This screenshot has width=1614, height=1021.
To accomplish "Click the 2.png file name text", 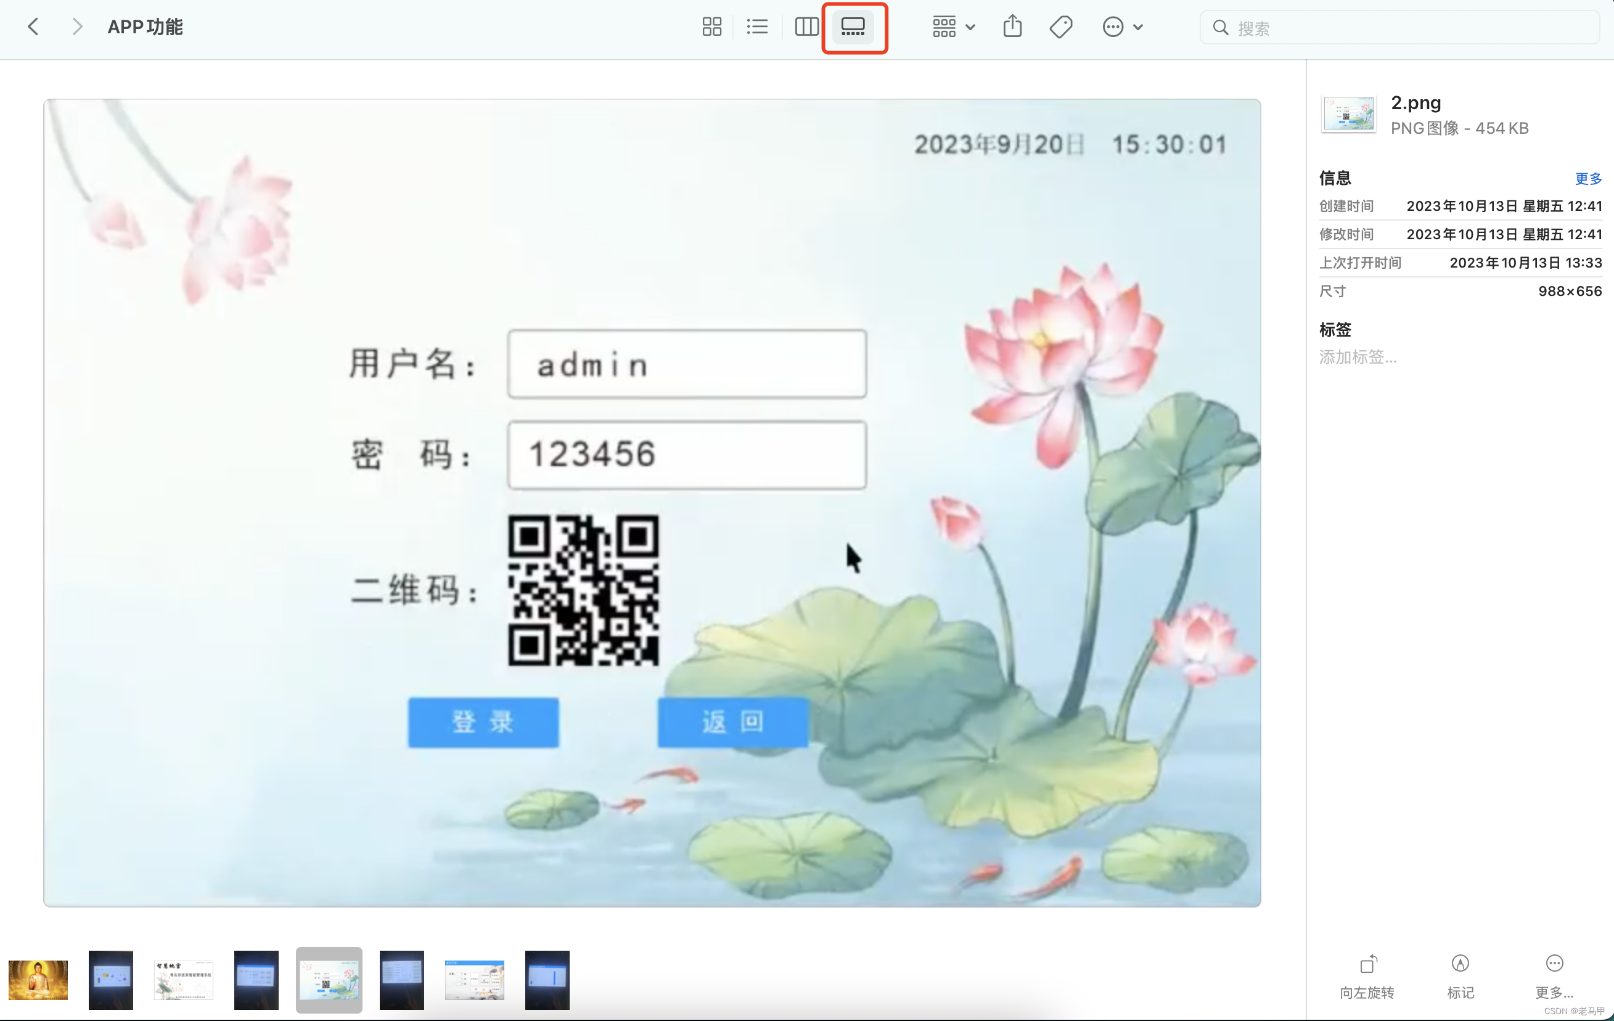I will (1415, 102).
